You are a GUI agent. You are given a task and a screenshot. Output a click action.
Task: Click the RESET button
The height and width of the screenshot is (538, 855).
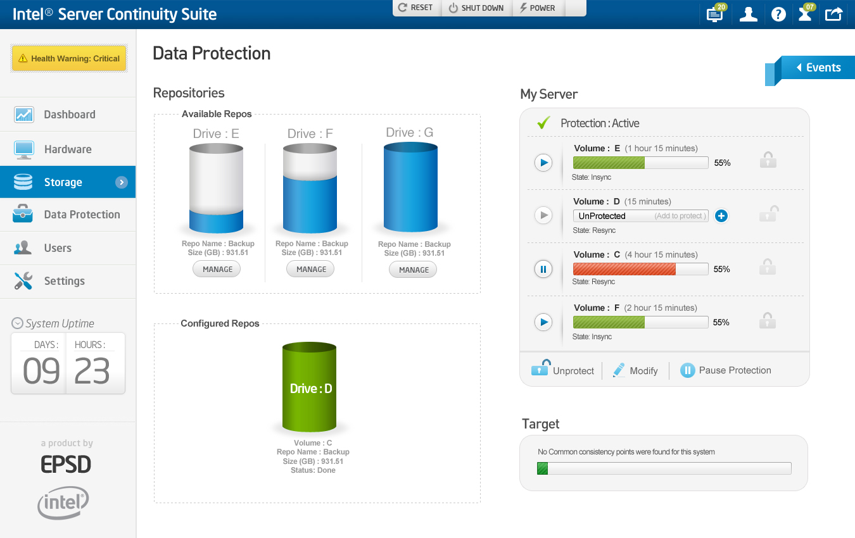point(416,8)
